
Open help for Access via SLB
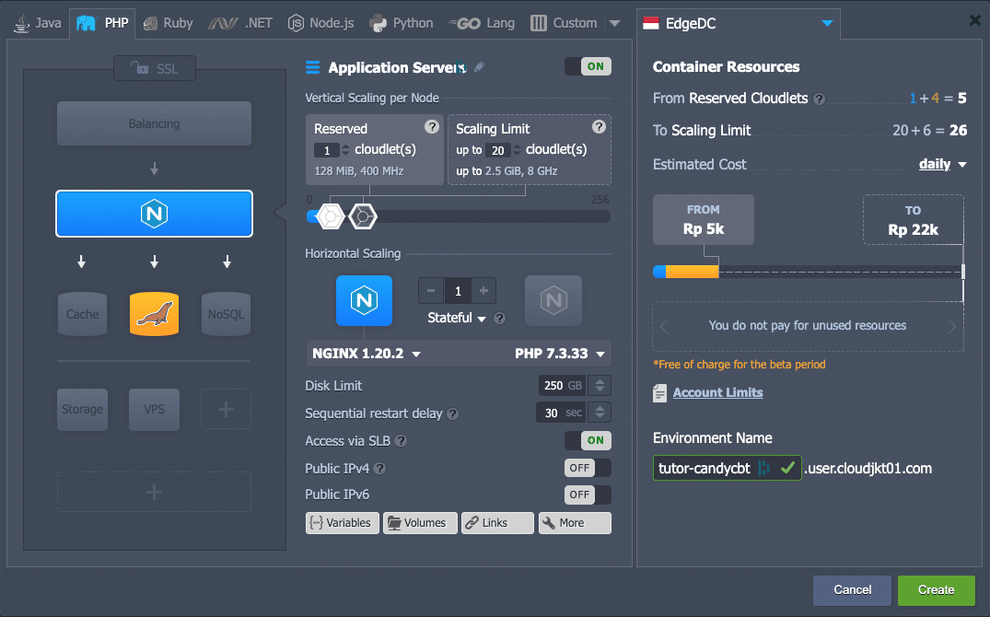(x=401, y=441)
